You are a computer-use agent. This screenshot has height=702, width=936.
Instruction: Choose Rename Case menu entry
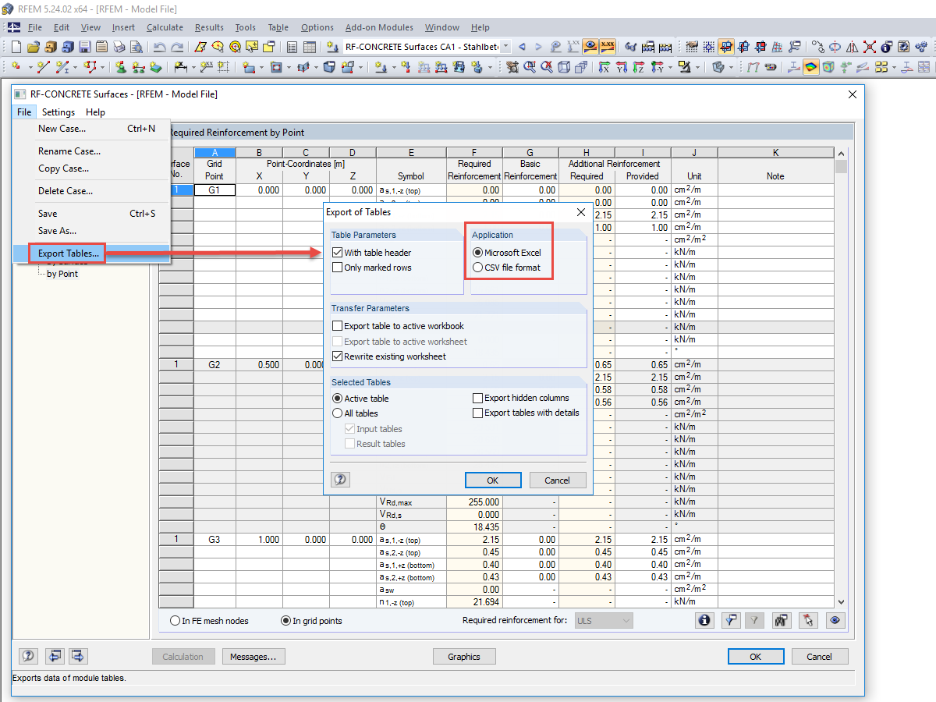tap(92, 151)
